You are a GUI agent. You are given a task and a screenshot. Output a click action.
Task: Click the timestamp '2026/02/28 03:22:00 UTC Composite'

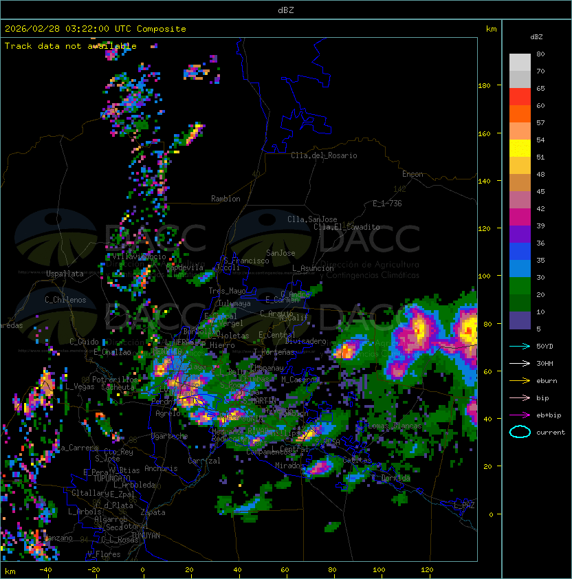96,29
